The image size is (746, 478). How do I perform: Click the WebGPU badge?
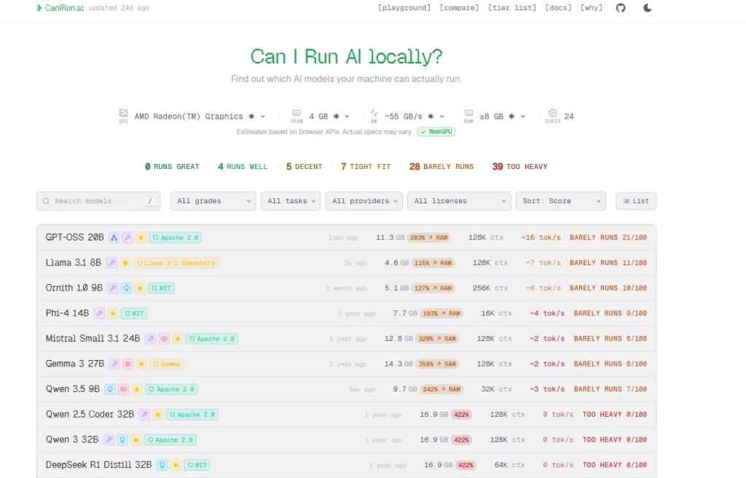436,132
